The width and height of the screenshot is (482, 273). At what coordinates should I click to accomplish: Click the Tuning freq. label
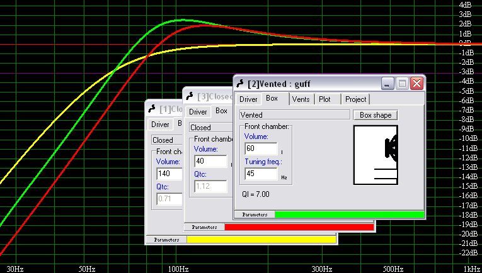pyautogui.click(x=263, y=162)
